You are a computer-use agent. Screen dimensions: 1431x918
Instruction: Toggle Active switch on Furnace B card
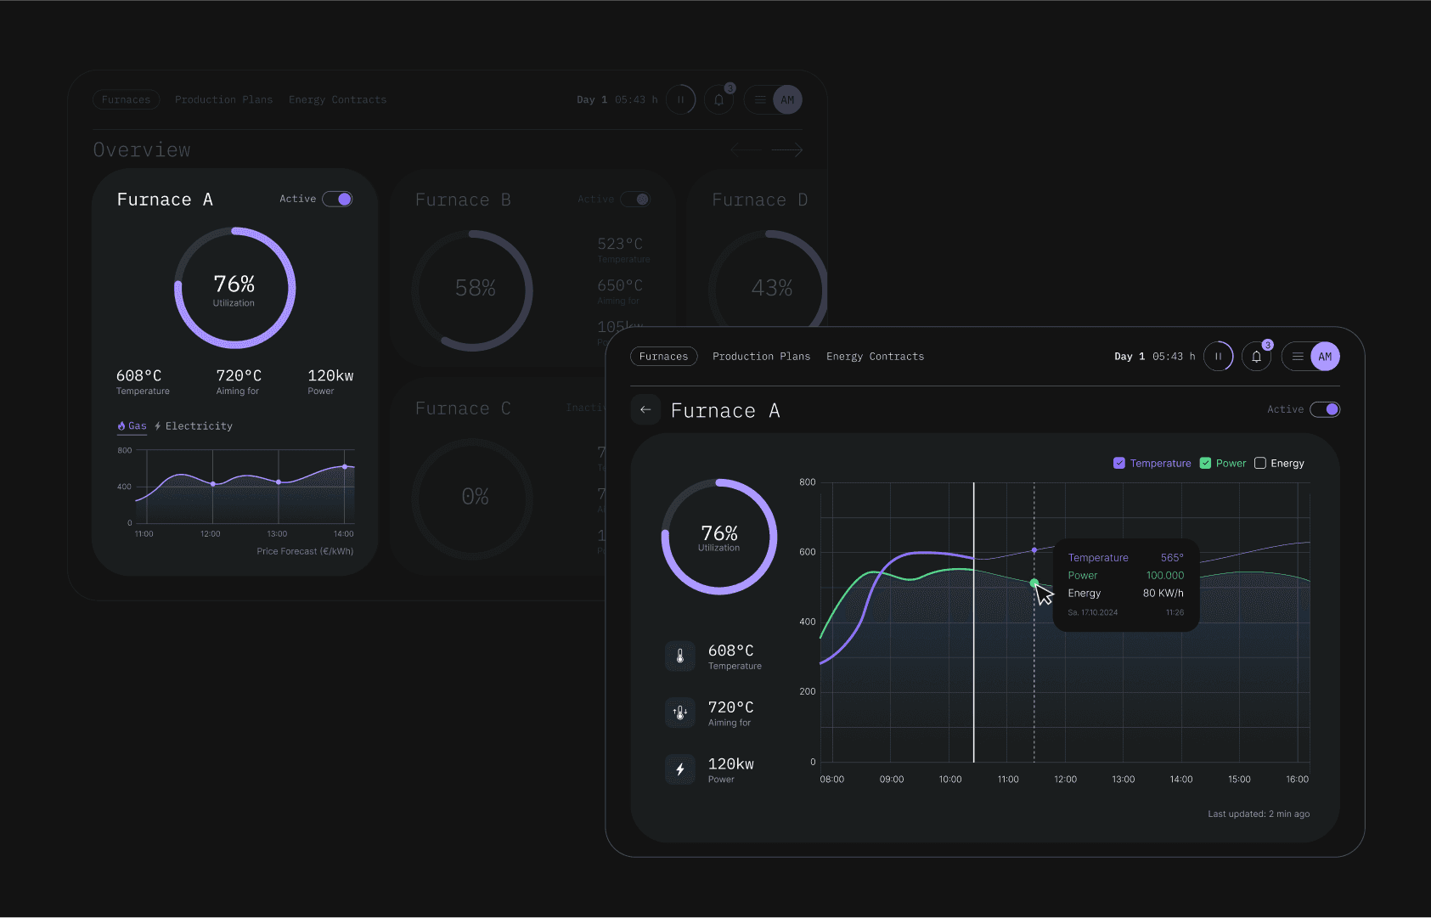(635, 199)
